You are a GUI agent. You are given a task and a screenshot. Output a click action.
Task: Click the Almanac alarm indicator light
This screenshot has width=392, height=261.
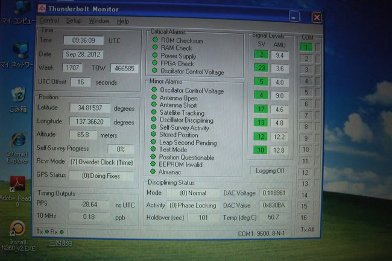tap(154, 172)
